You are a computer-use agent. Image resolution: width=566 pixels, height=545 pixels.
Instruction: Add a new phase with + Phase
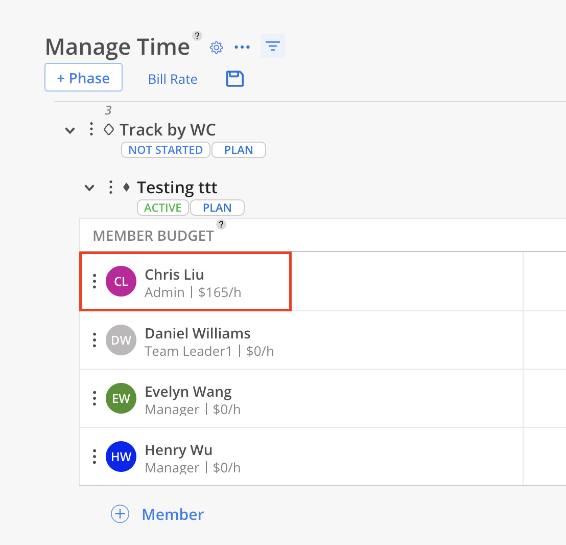coord(83,77)
